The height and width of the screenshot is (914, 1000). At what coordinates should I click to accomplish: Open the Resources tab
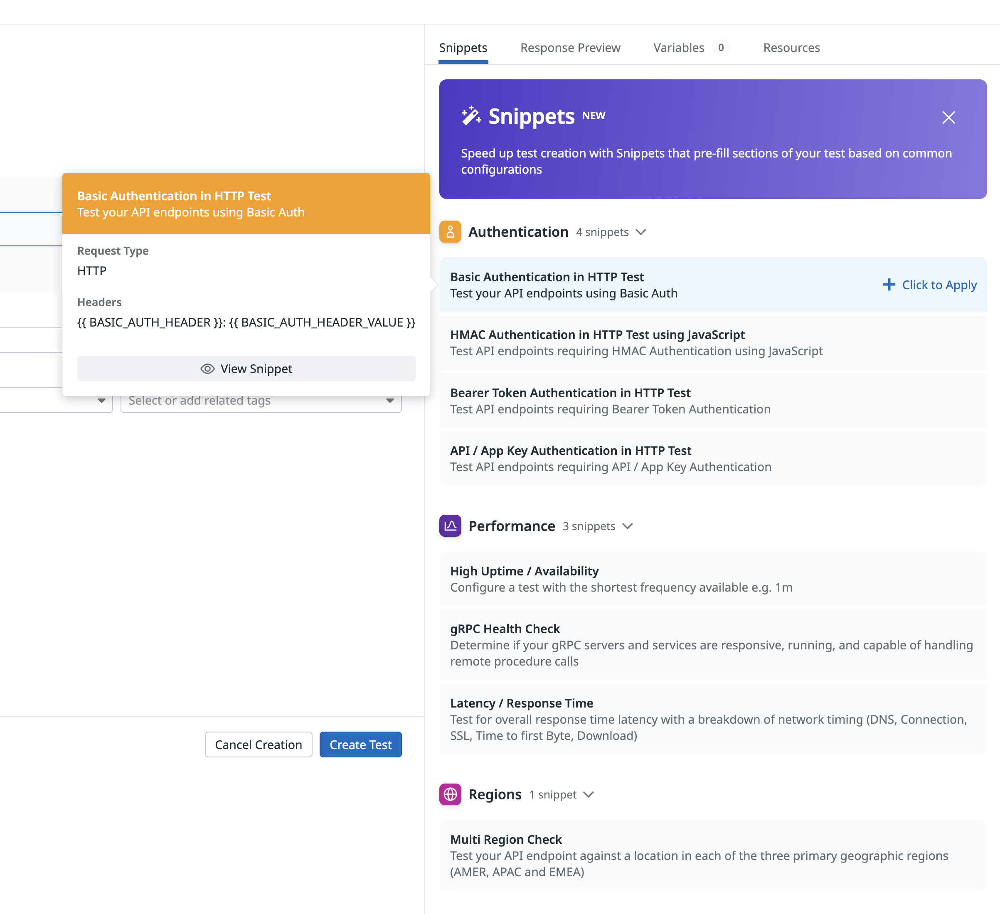coord(791,48)
